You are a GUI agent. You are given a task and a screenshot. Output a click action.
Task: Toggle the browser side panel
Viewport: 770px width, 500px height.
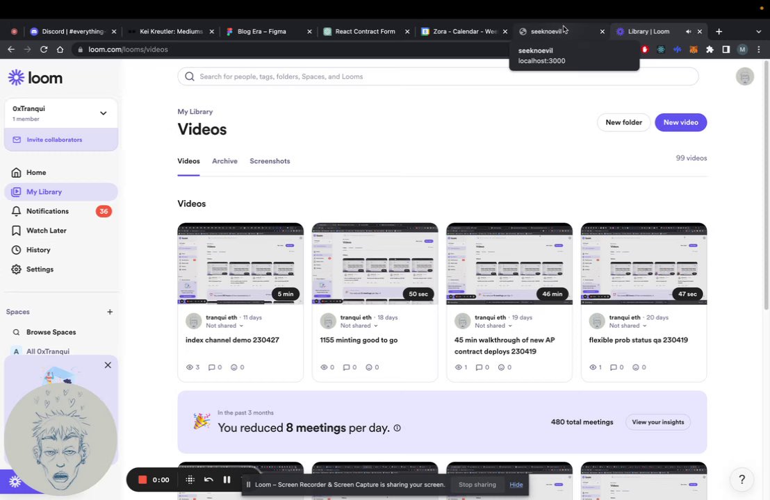(x=726, y=49)
